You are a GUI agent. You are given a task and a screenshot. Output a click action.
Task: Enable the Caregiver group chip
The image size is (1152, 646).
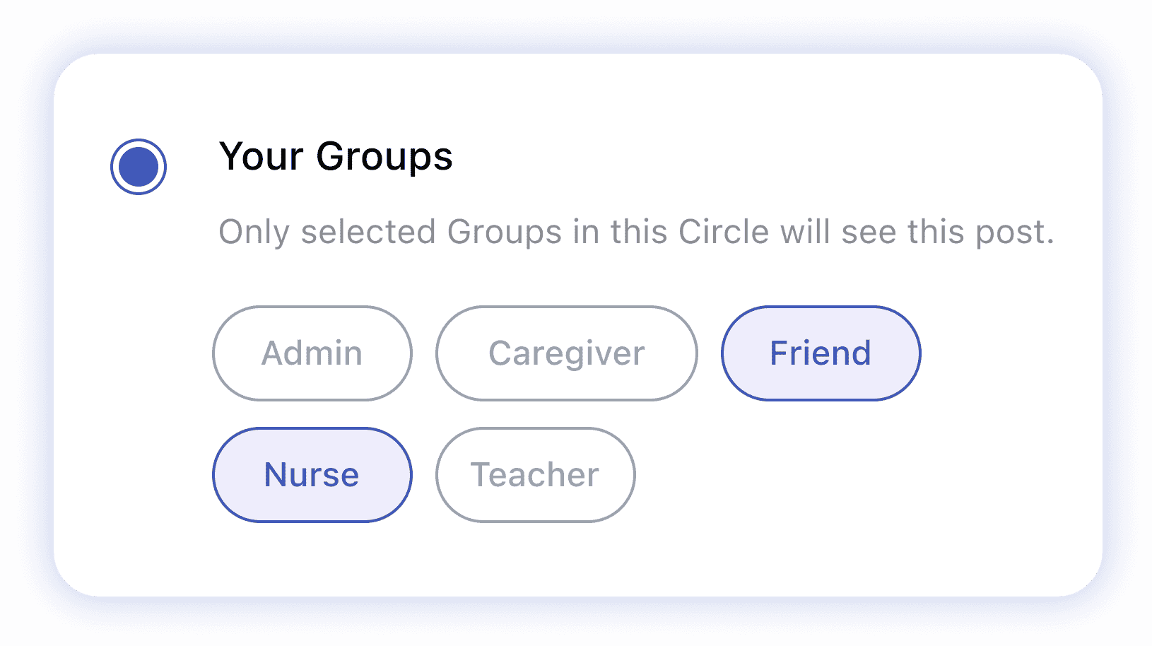[566, 353]
